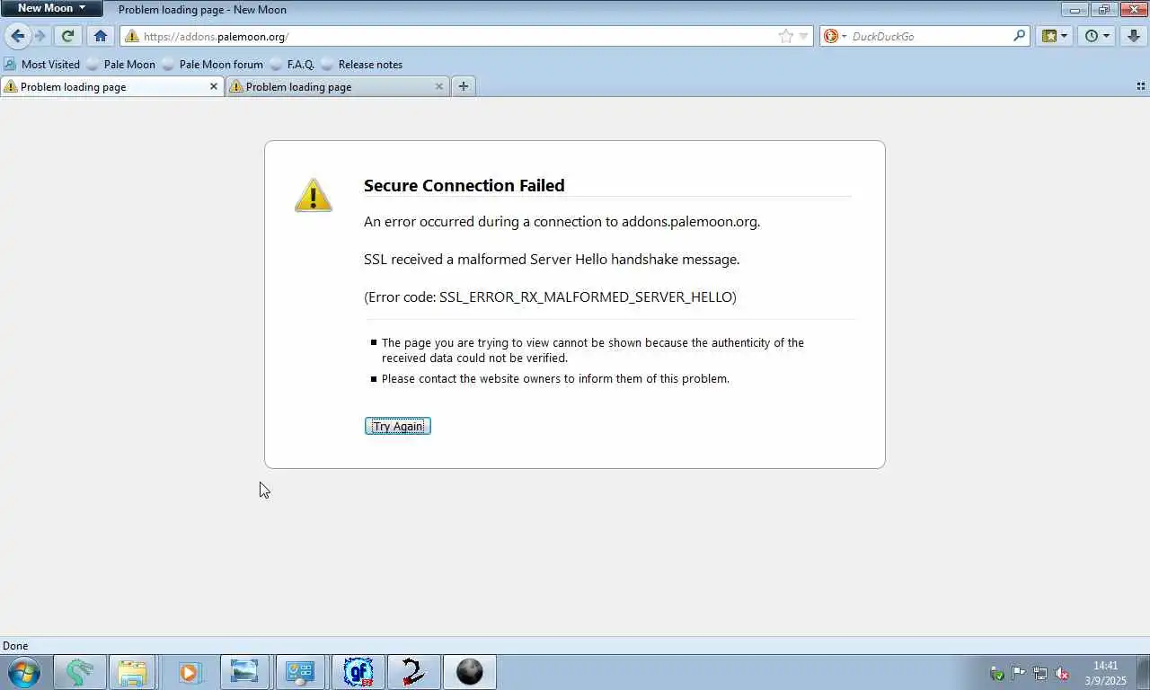
Task: Click the 'Please contact the website owners' text
Action: 555,379
